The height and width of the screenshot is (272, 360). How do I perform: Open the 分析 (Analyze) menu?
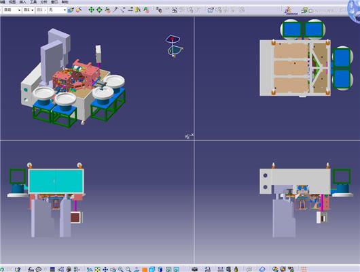(43, 2)
